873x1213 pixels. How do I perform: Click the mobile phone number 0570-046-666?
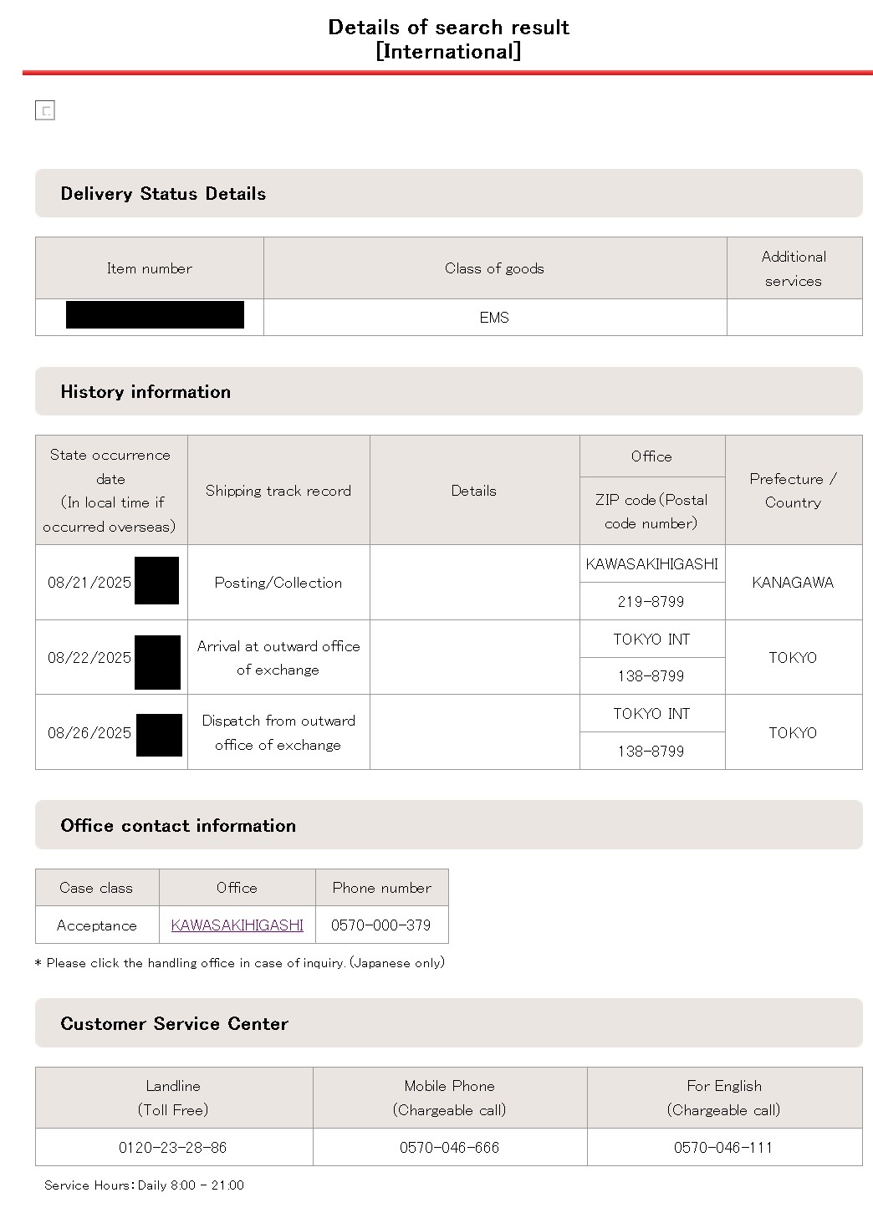[x=449, y=1148]
